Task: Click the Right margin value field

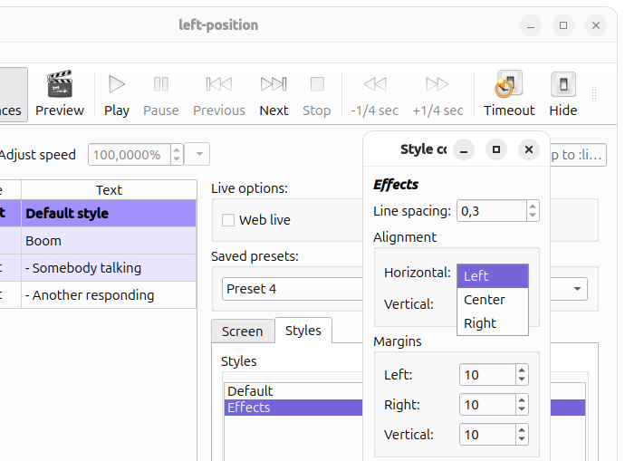Action: pos(487,405)
